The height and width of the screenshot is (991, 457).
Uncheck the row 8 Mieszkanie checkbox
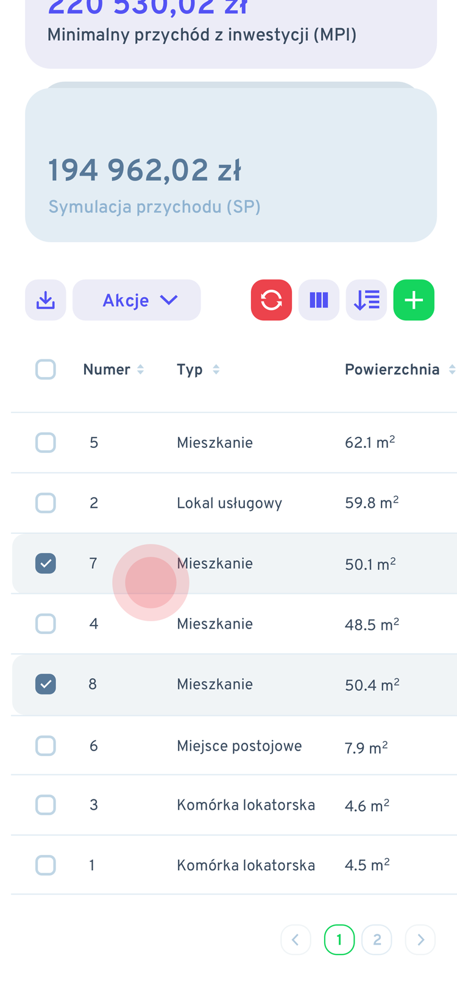46,684
